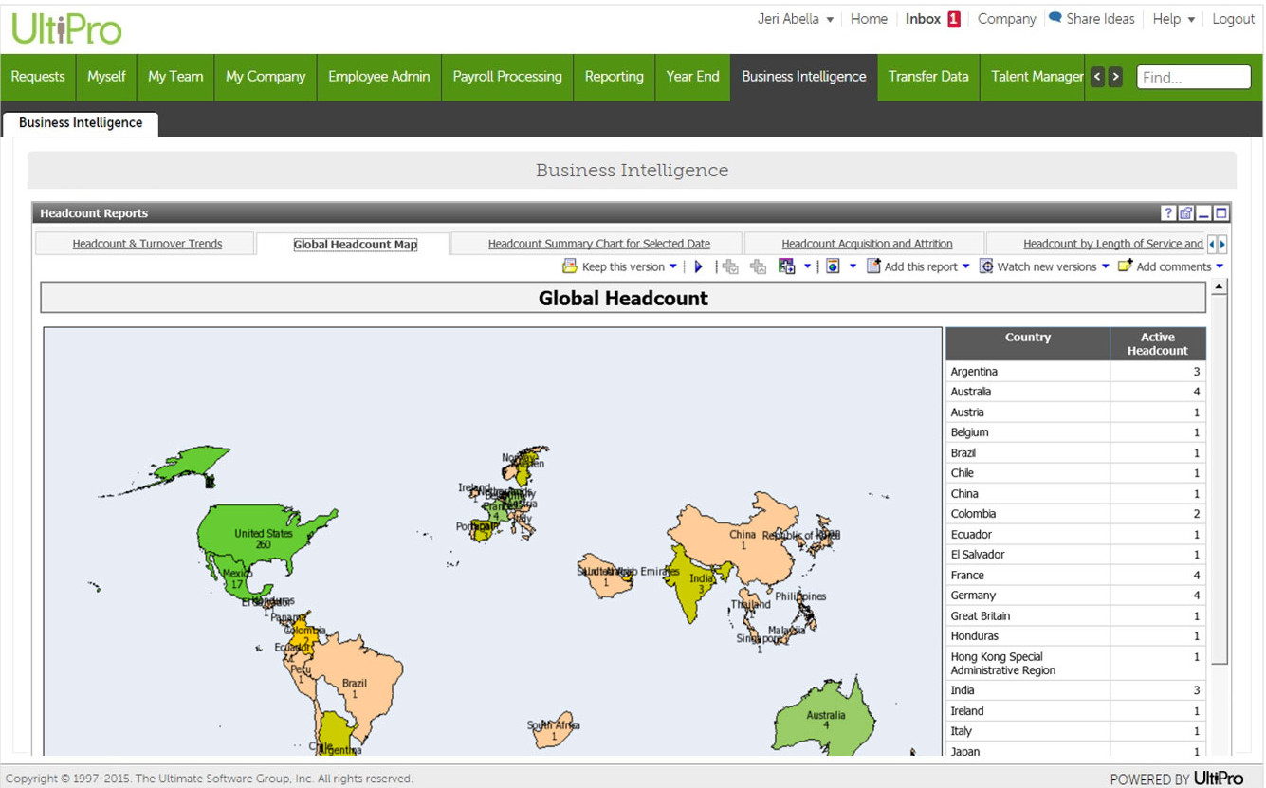Open Headcount Acquisition and Attrition tab

(867, 244)
